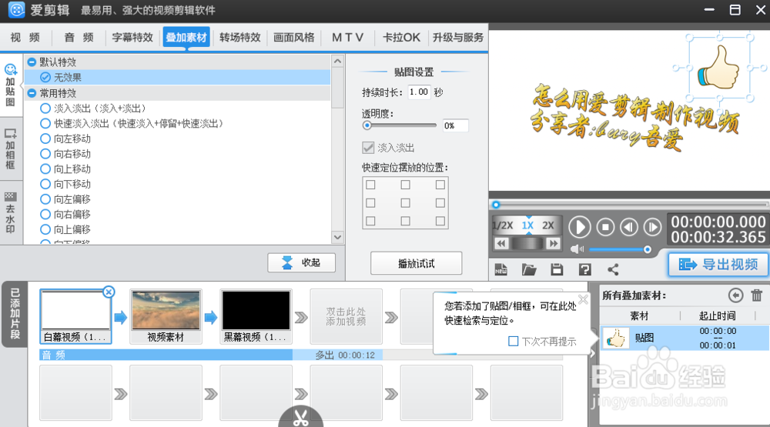The height and width of the screenshot is (427, 770).
Task: Click the 收起 collapse button
Action: click(x=302, y=262)
